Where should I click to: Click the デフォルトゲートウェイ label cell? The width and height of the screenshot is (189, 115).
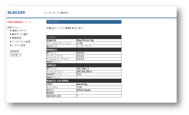61,59
